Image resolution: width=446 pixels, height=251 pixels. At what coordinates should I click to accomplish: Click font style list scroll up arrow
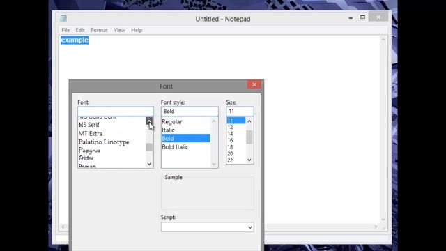[x=214, y=121]
